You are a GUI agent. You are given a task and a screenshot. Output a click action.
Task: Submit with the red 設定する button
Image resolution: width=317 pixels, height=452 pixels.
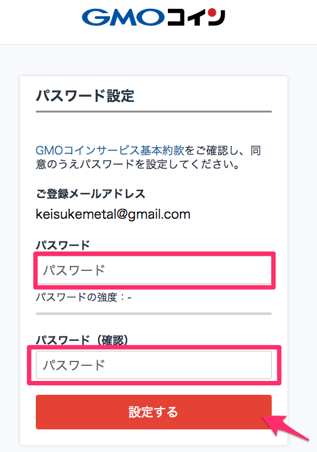[x=153, y=412]
